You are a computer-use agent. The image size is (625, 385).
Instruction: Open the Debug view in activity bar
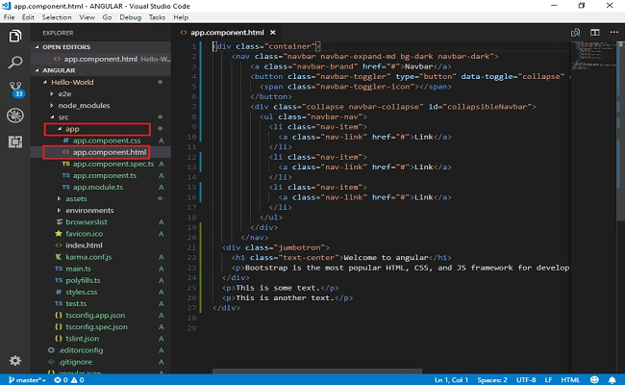[x=15, y=115]
